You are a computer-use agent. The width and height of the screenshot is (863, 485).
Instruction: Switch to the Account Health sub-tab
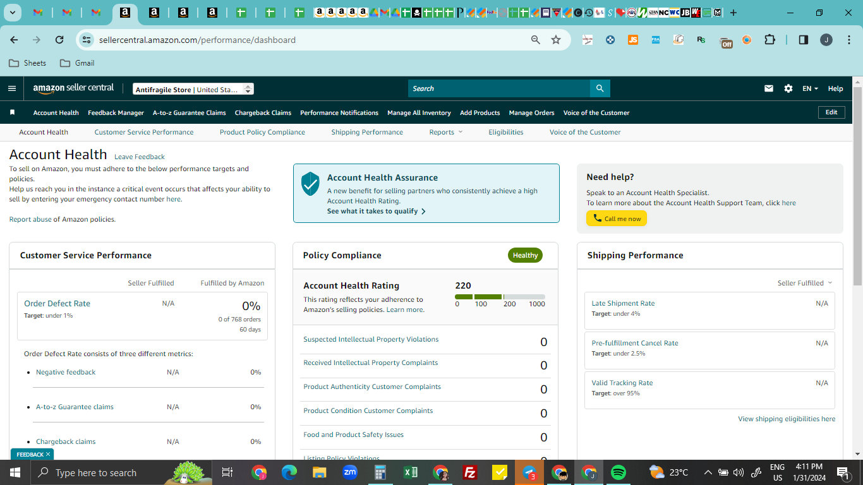pyautogui.click(x=44, y=132)
